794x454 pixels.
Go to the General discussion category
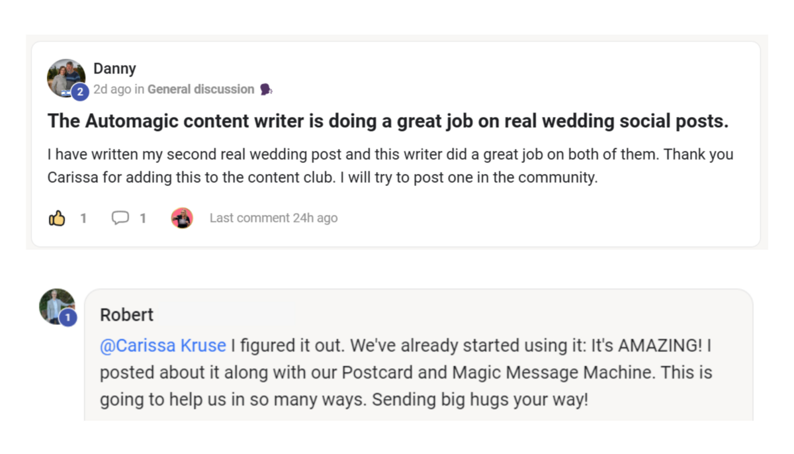pyautogui.click(x=200, y=89)
